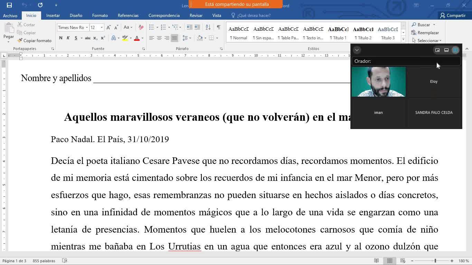472x265 pixels.
Task: Open the font size dropdown showing 12
Action: tap(102, 27)
